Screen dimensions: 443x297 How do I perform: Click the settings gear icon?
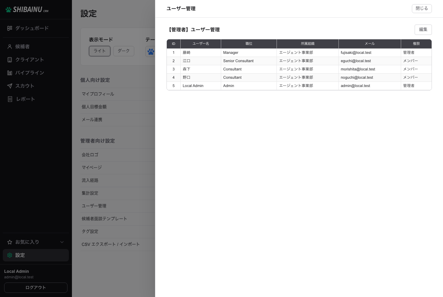10,255
